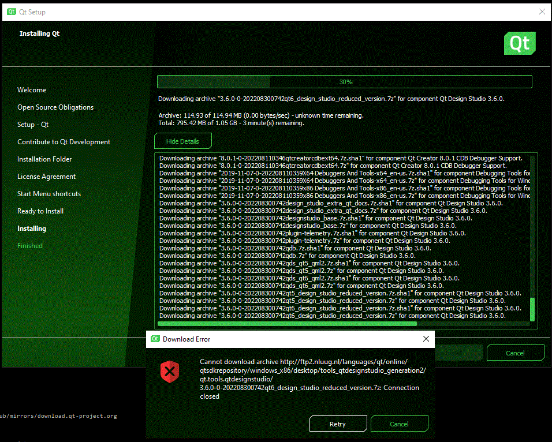Viewport: 552px width, 442px height.
Task: Hide the download details log
Action: [182, 141]
